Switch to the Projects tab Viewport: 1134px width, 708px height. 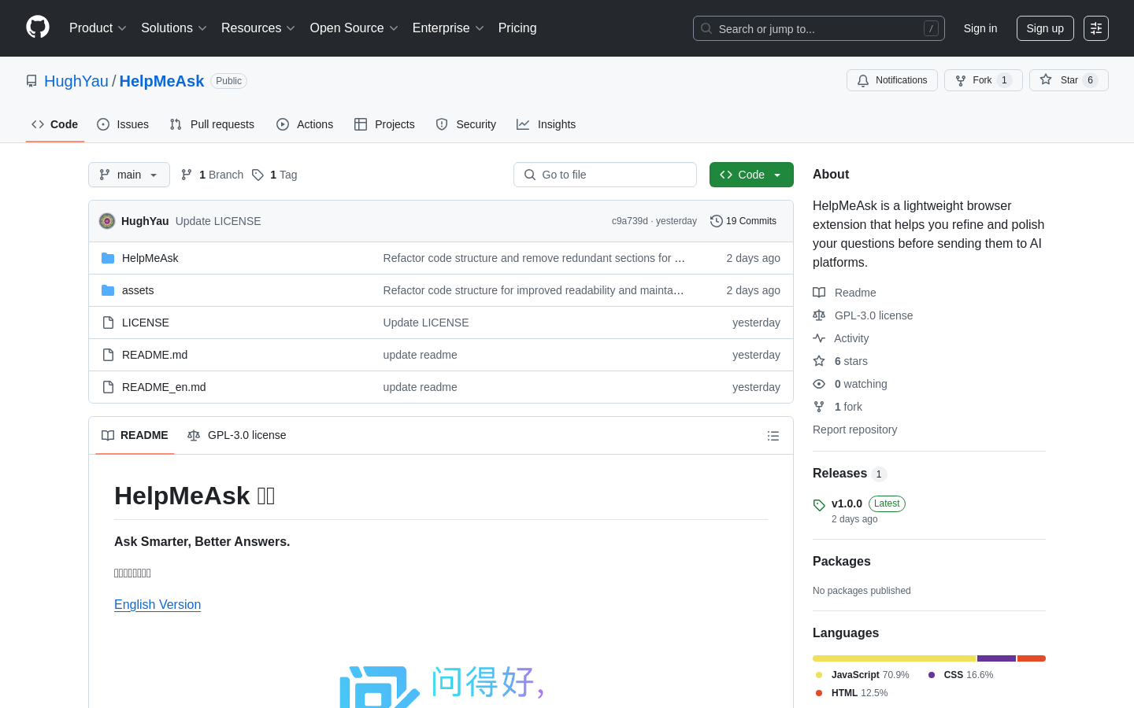384,124
